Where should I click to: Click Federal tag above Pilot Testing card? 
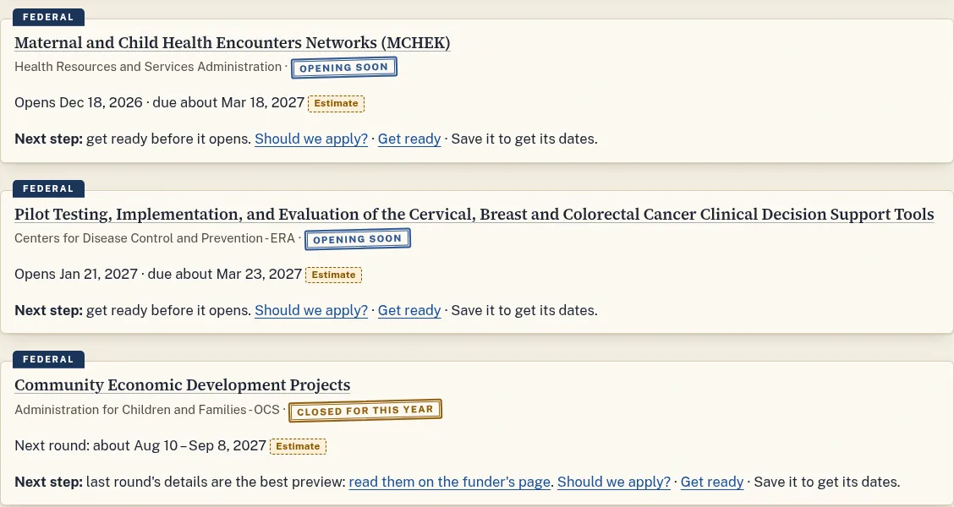(x=48, y=188)
